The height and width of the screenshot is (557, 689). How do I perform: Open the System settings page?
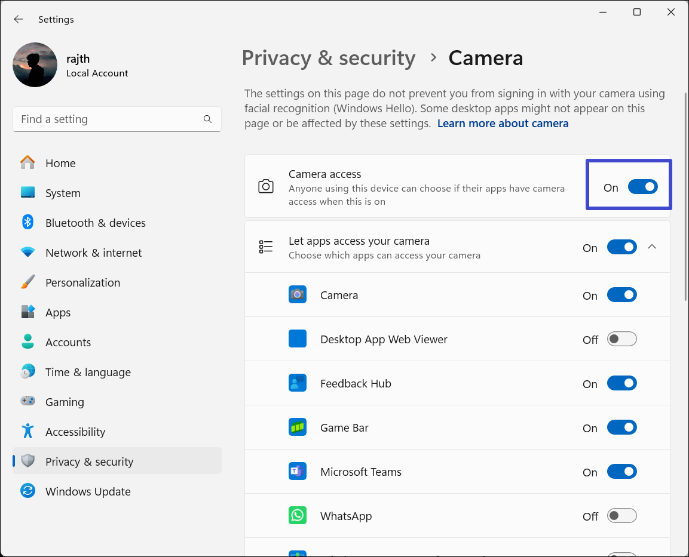pos(63,193)
